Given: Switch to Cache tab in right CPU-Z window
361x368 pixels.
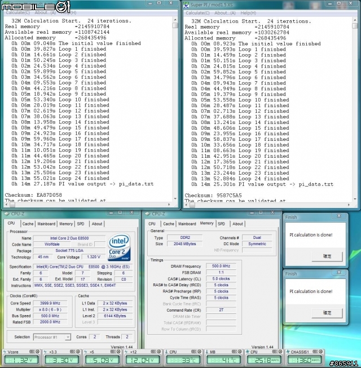Looking at the screenshot, I should tap(169, 224).
